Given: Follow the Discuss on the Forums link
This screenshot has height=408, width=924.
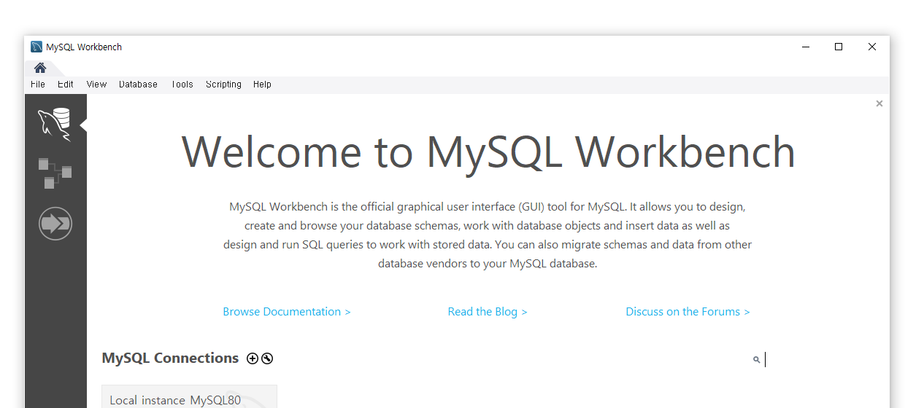Looking at the screenshot, I should [x=688, y=312].
